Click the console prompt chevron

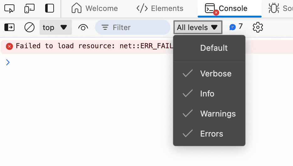(8, 62)
